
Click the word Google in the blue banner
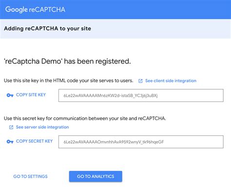point(17,10)
